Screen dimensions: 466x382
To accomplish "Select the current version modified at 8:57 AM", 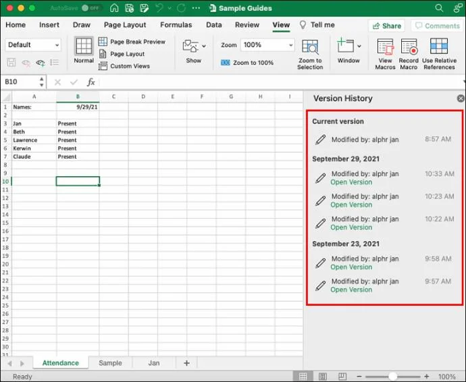I will pos(384,140).
